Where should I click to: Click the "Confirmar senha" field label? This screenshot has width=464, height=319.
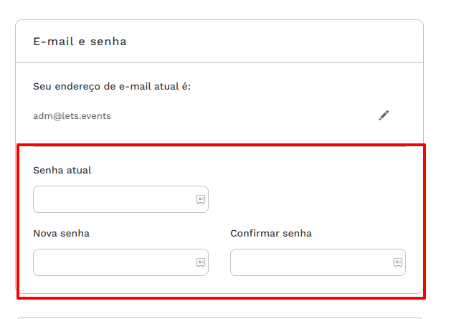coord(271,233)
